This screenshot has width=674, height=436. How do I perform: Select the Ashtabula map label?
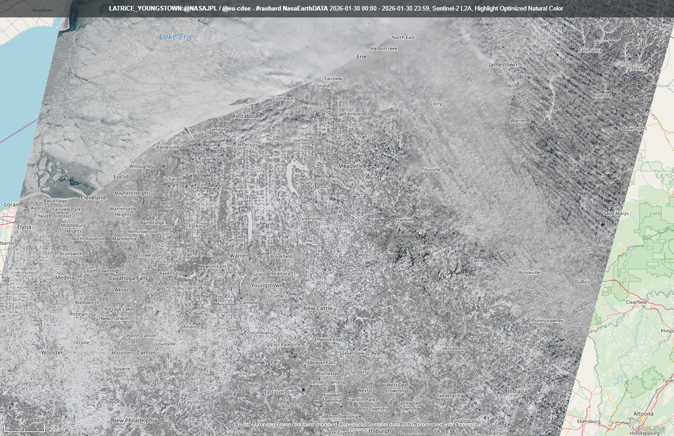pos(245,116)
